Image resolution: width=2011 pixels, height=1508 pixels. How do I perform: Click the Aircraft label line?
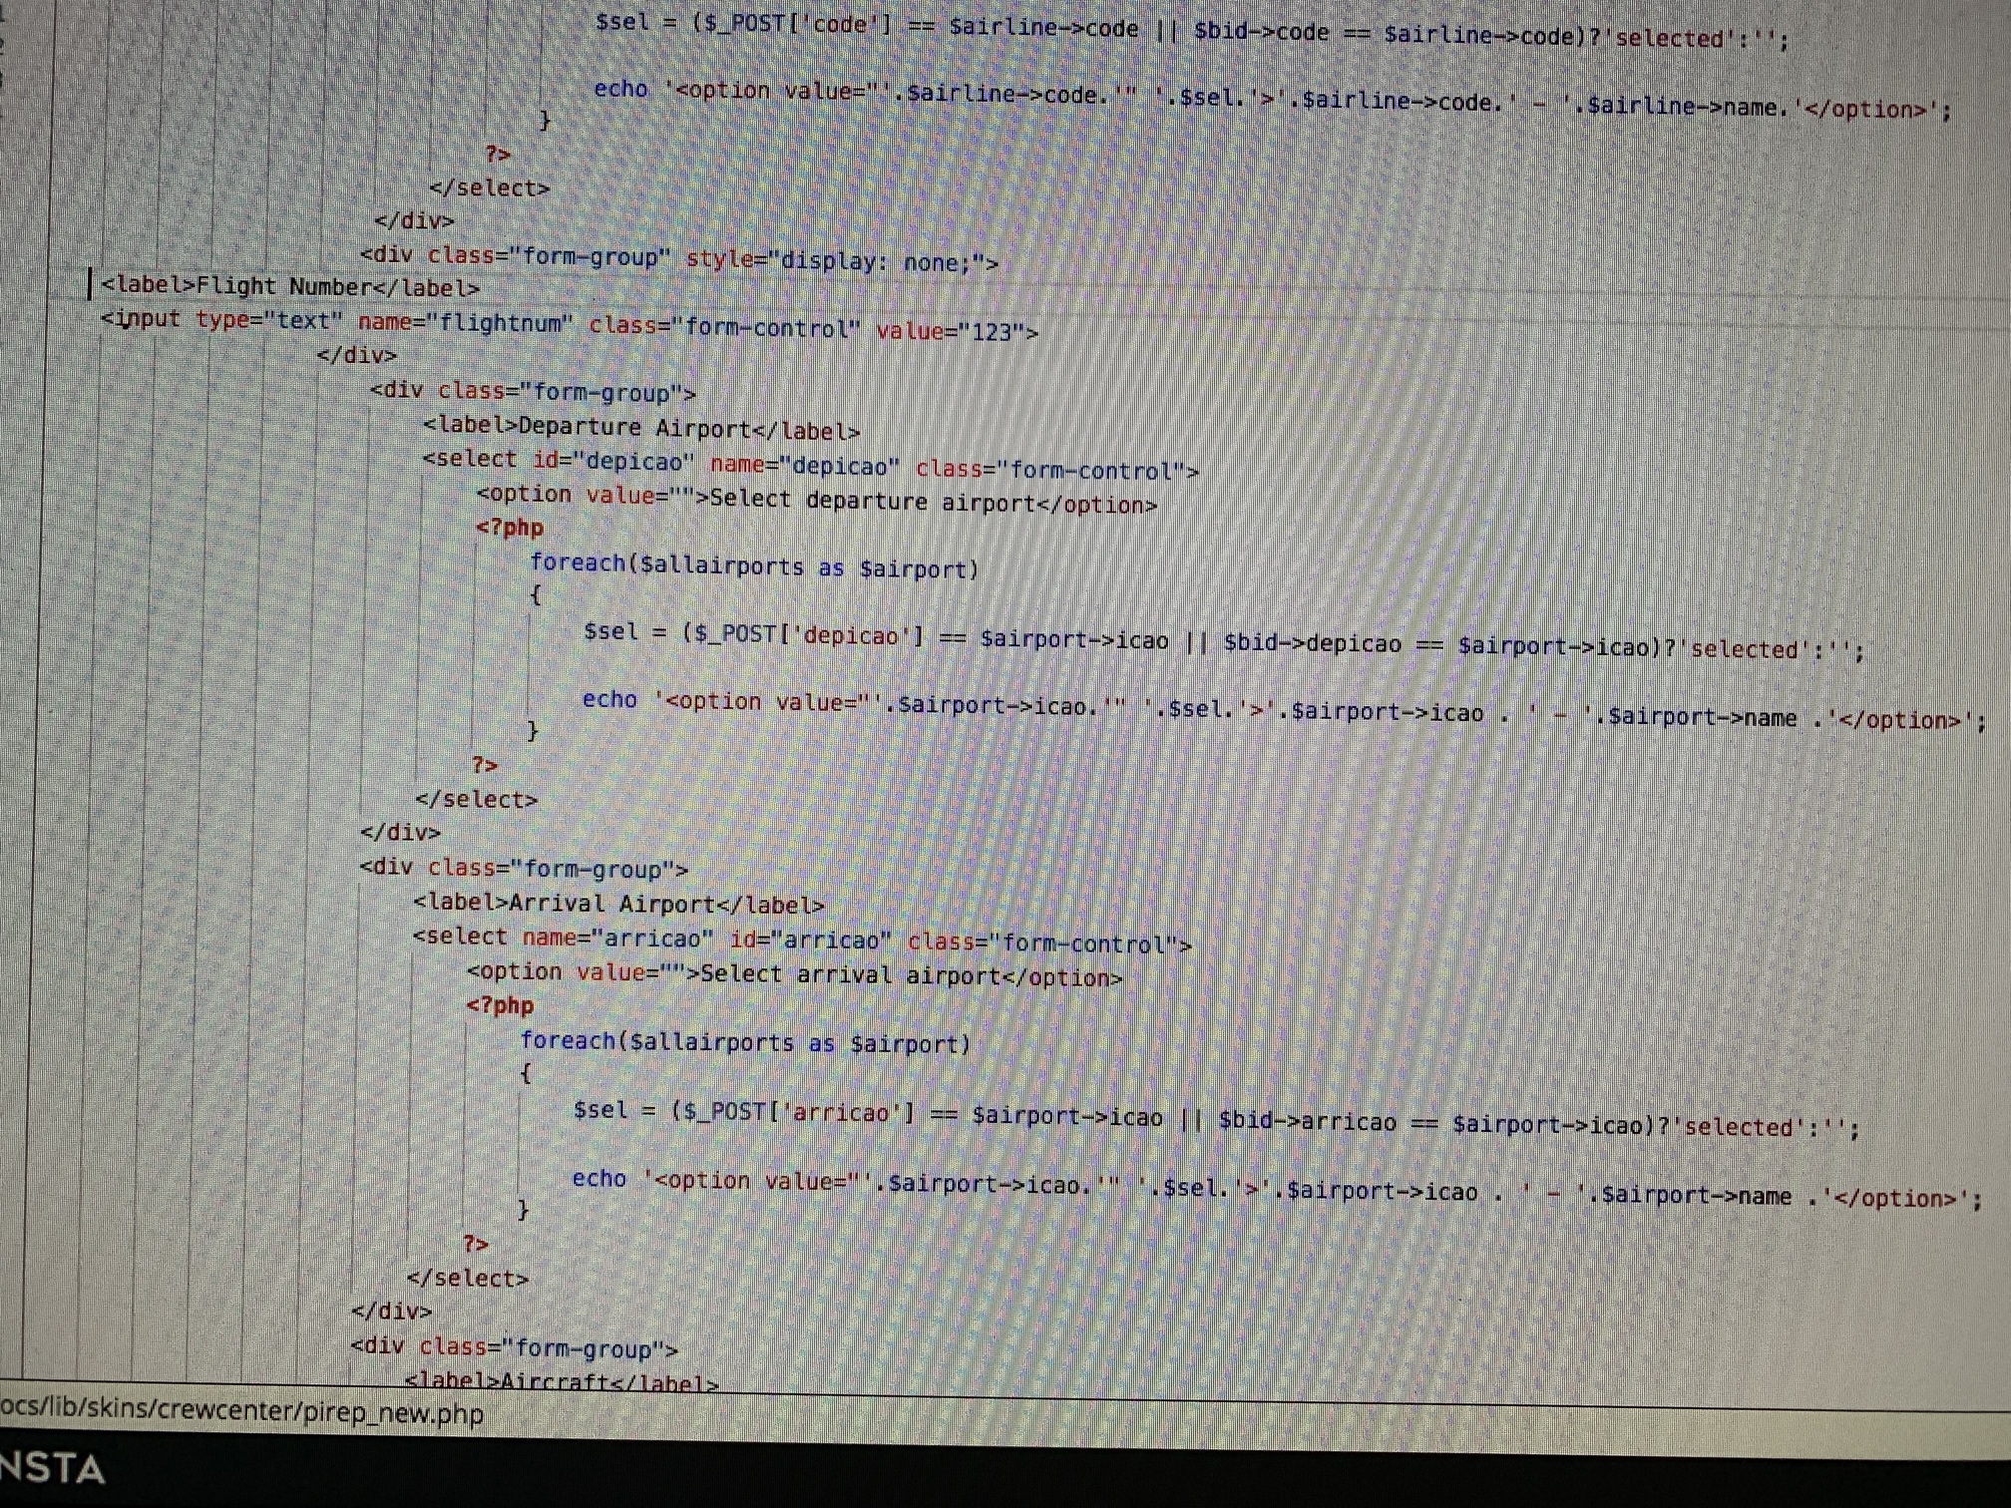pos(562,1382)
